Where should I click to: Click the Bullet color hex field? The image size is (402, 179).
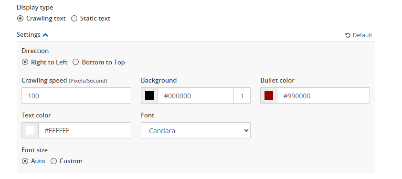click(323, 95)
